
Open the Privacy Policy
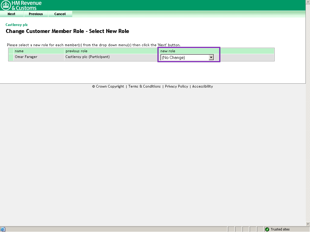pos(176,86)
